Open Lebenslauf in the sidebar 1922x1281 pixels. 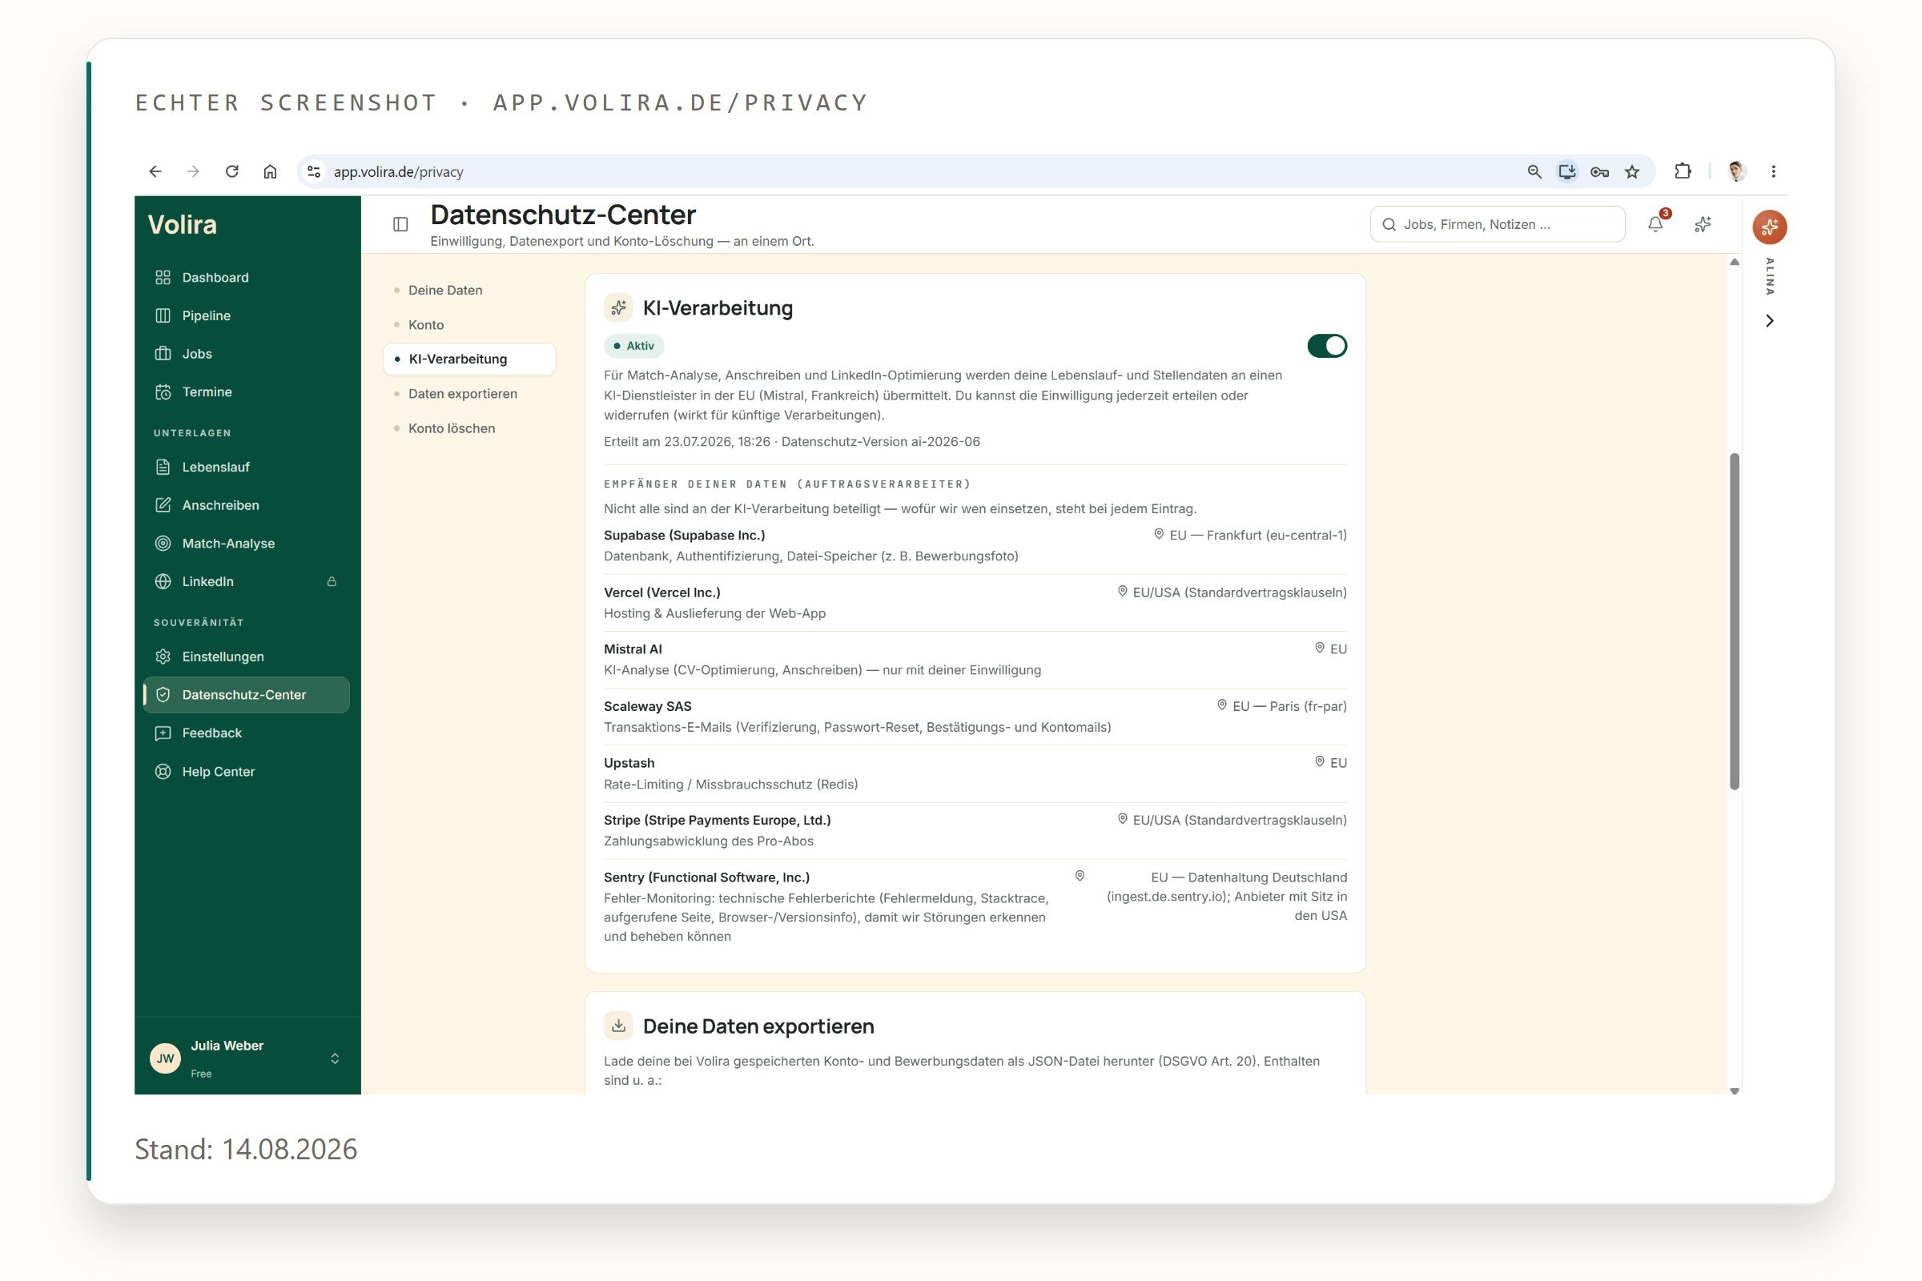(x=246, y=468)
